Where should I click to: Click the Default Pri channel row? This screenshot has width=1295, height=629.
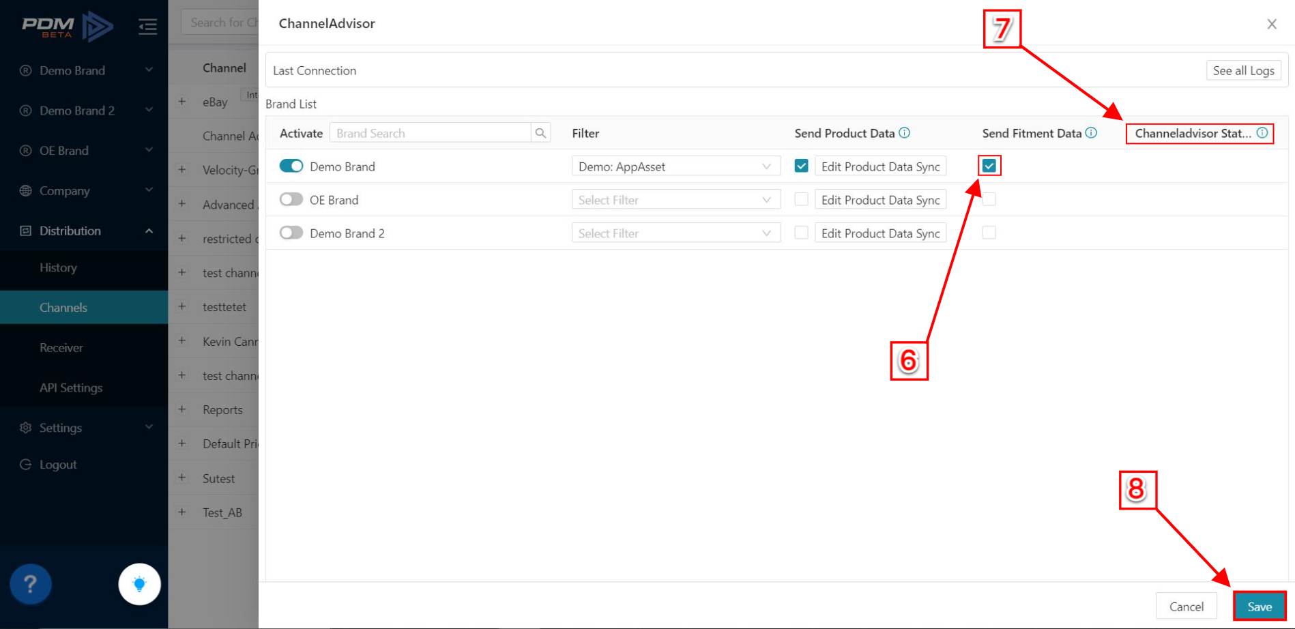coord(214,443)
